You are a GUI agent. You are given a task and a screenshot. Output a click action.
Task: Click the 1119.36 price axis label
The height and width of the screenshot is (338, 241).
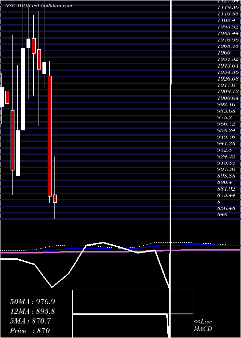228,8
